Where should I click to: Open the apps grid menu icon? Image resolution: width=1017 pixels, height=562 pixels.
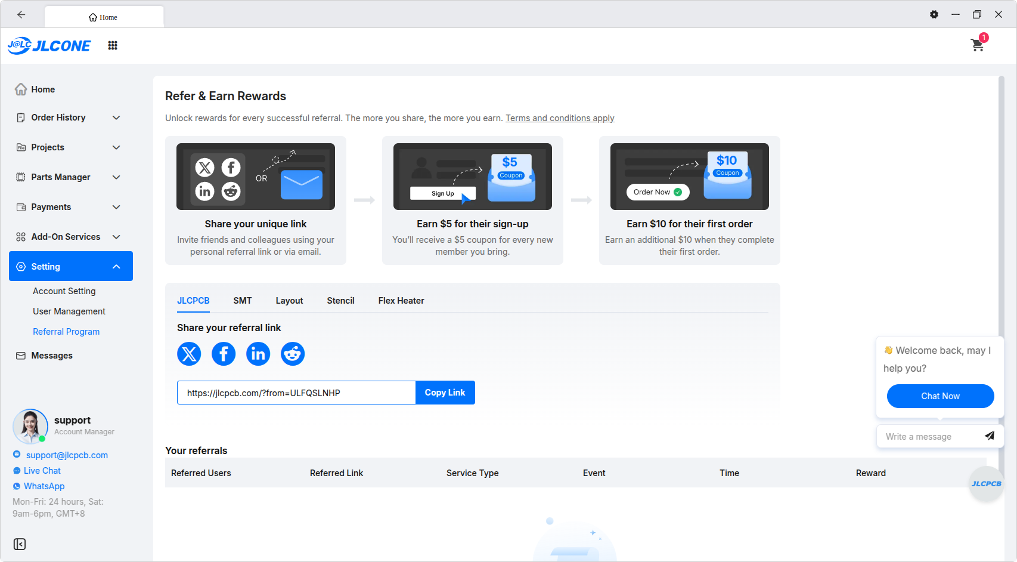(x=113, y=45)
